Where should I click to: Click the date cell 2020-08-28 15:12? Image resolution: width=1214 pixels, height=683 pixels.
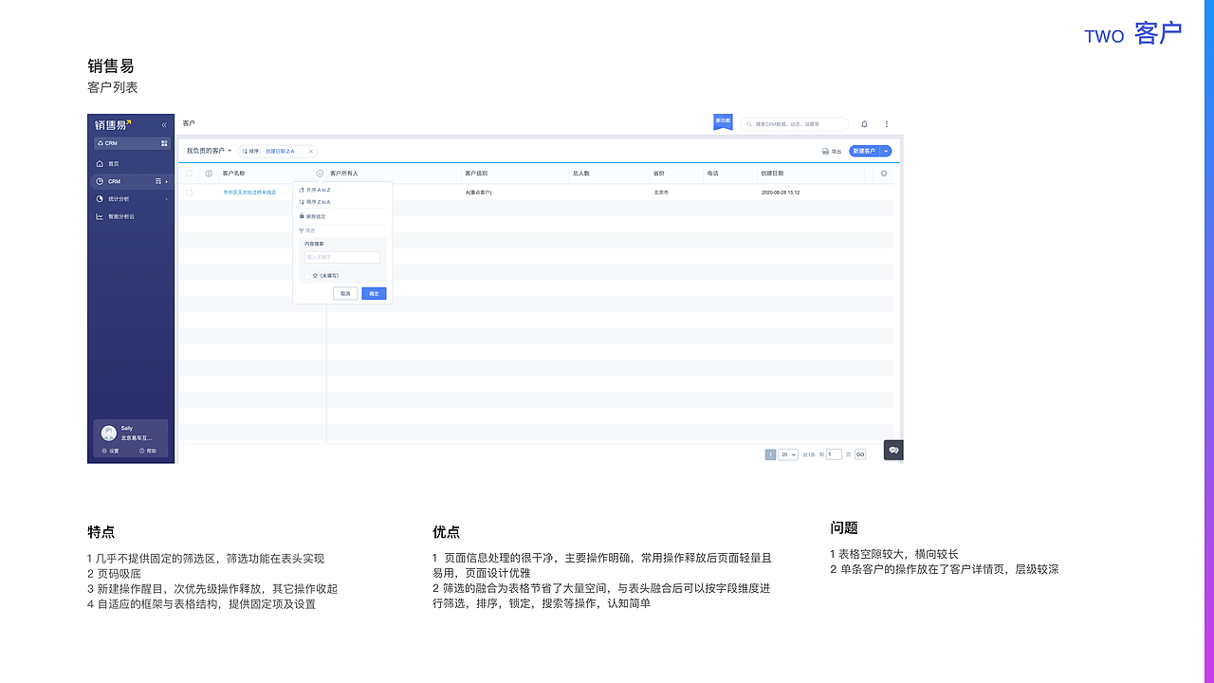tap(781, 193)
